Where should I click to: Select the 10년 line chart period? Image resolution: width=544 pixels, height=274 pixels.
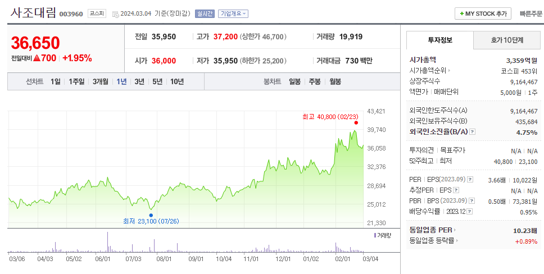(177, 81)
